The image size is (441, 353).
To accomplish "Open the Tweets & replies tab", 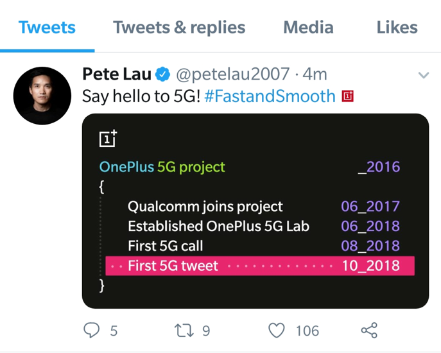I will tap(179, 28).
